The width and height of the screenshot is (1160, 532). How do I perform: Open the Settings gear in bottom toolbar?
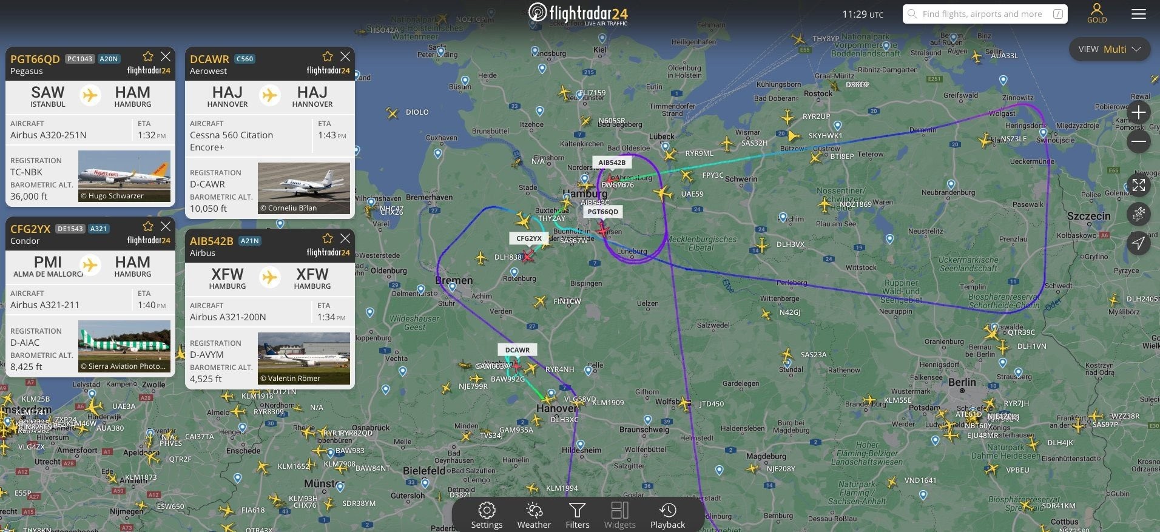click(x=487, y=515)
